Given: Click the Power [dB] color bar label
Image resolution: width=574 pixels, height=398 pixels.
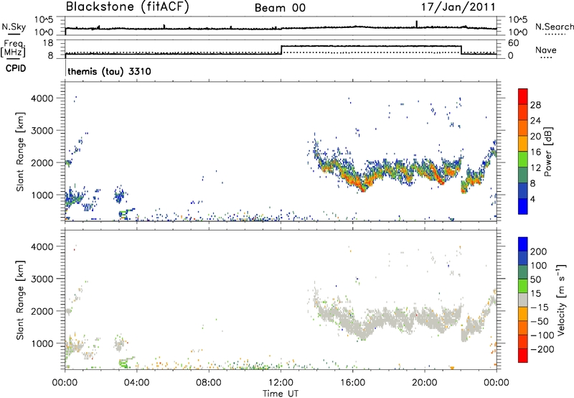Looking at the screenshot, I should (x=548, y=152).
